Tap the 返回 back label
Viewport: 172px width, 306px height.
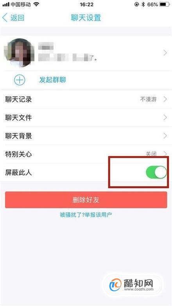[x=17, y=18]
